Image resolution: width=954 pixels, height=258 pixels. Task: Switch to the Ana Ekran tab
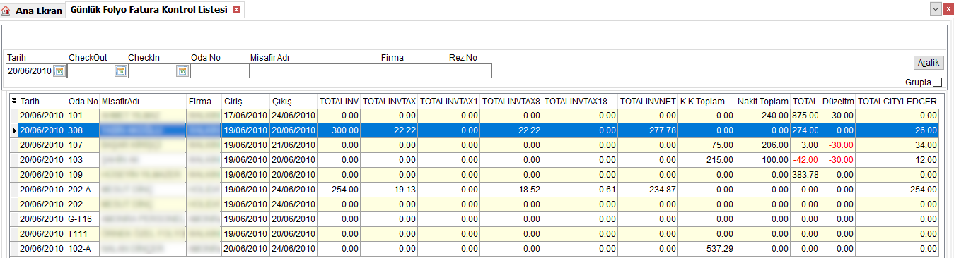[x=39, y=11]
